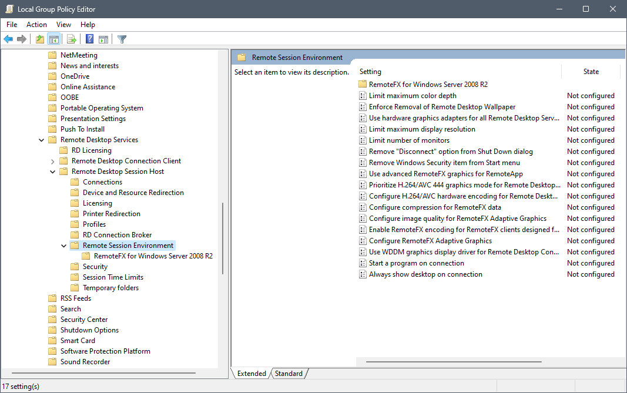This screenshot has height=393, width=627.
Task: Select the Push To Install tree item
Action: [x=82, y=129]
